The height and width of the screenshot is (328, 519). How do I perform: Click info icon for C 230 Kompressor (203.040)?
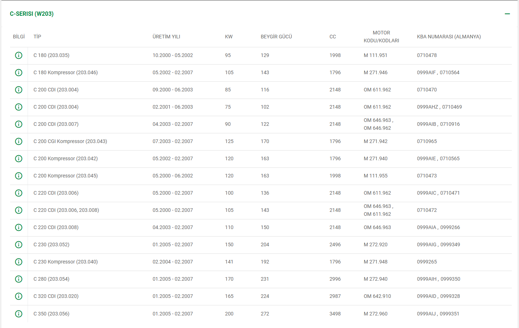click(x=19, y=262)
